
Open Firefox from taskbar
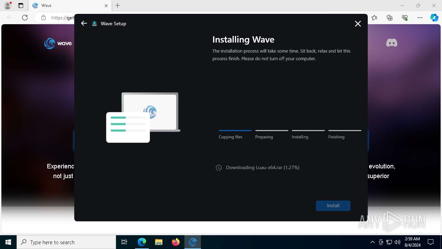point(176,242)
